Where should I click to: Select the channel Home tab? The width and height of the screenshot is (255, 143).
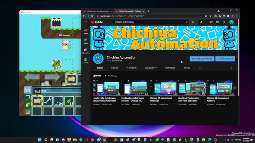(100, 68)
